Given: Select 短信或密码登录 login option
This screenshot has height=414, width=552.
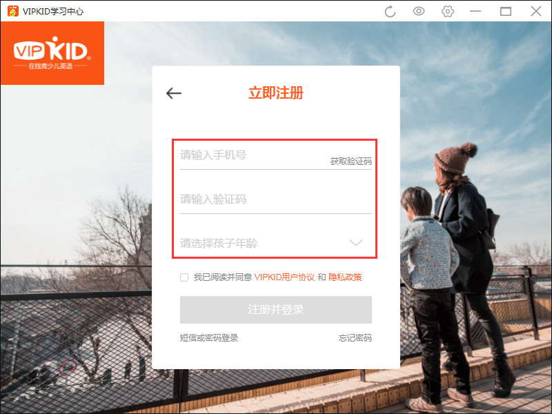Looking at the screenshot, I should [x=208, y=338].
